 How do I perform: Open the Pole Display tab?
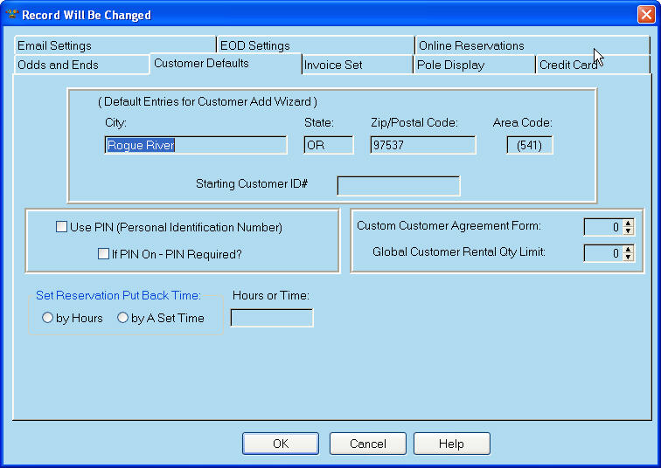pos(451,65)
